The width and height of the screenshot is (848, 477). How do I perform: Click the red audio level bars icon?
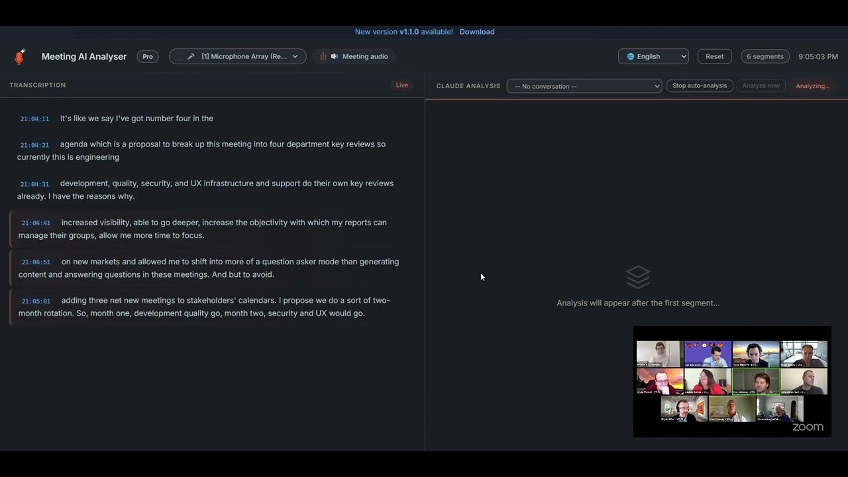click(x=323, y=56)
